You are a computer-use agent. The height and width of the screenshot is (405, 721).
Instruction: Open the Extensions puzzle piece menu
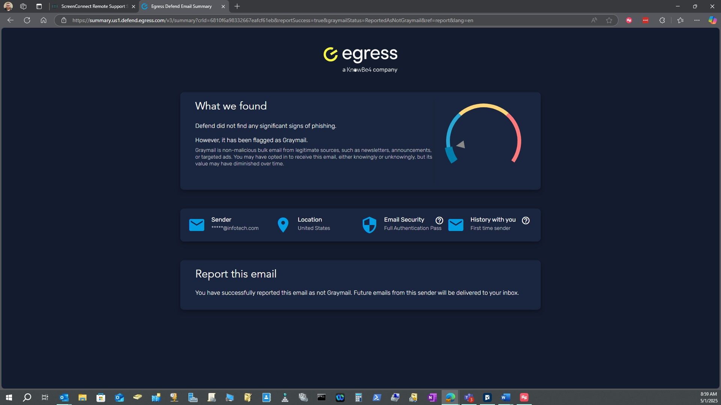662,20
